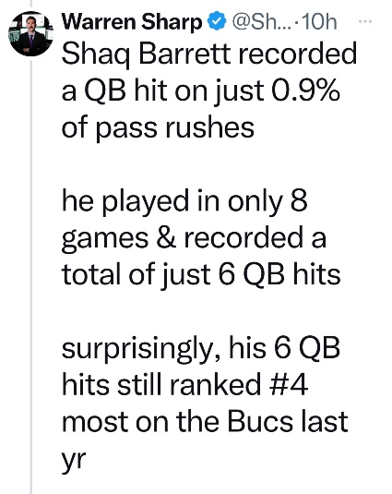Click the final word 'yr'
This screenshot has width=392, height=494.
(73, 459)
